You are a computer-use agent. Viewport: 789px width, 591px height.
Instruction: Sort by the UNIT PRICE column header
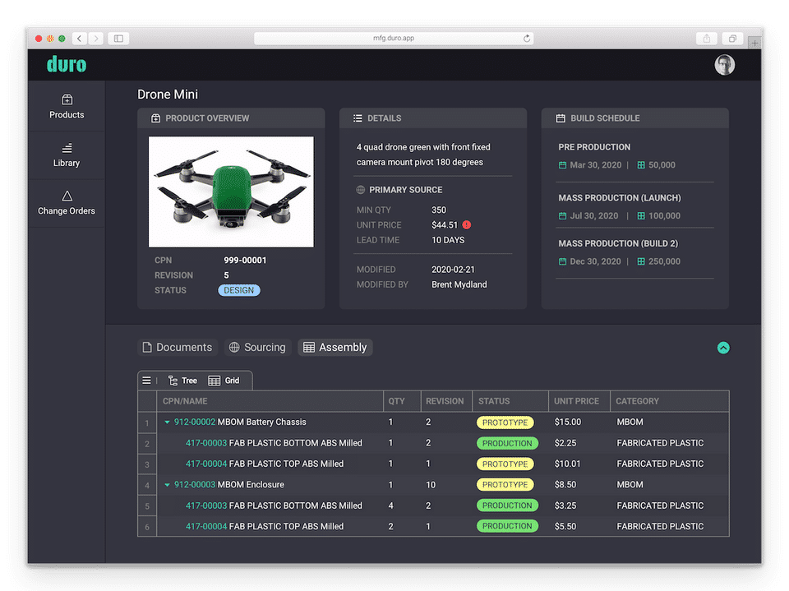point(579,401)
